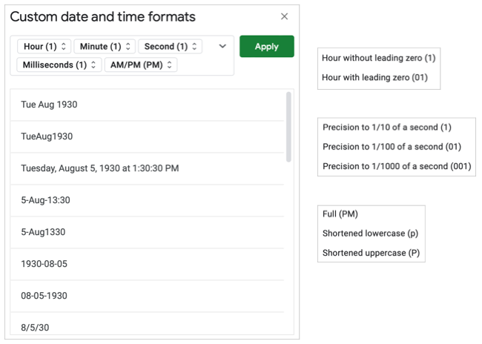Image resolution: width=482 pixels, height=344 pixels.
Task: Choose the '08-05-1930' format
Action: click(x=44, y=296)
